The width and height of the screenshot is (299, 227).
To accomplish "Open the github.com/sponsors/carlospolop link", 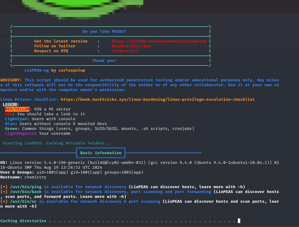I will click(159, 41).
